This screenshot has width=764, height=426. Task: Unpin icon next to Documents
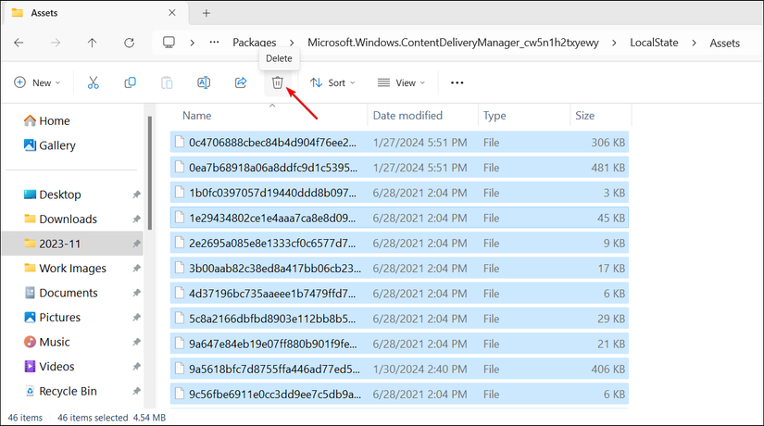click(x=136, y=293)
